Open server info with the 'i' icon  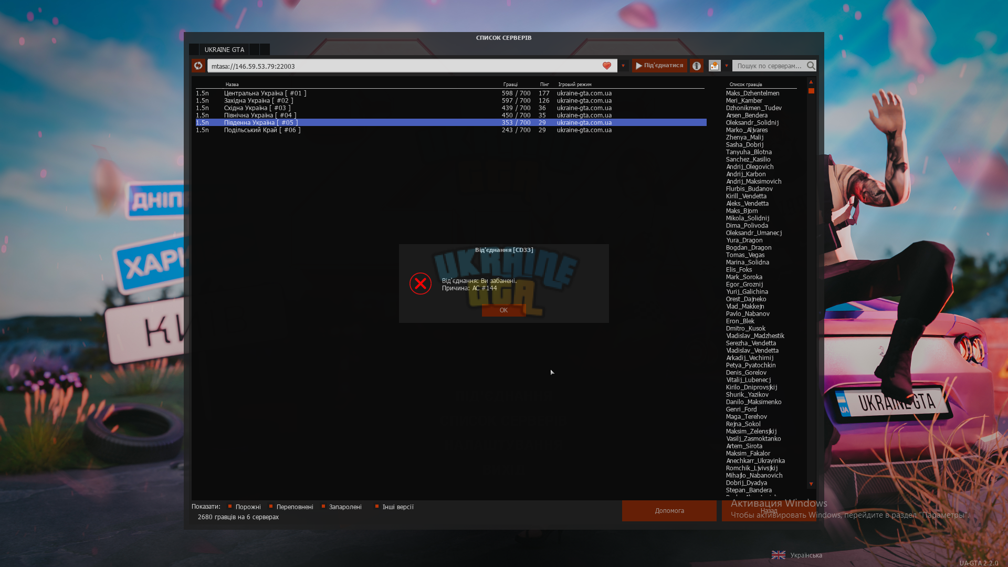point(697,66)
